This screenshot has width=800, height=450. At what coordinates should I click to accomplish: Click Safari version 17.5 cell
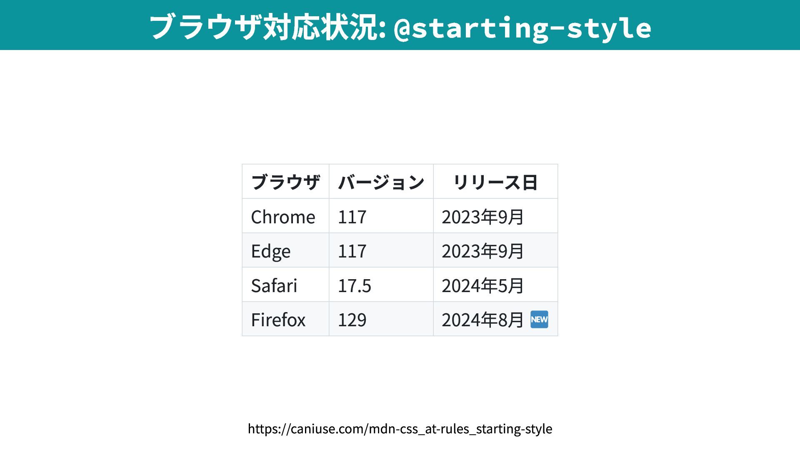[x=354, y=286]
